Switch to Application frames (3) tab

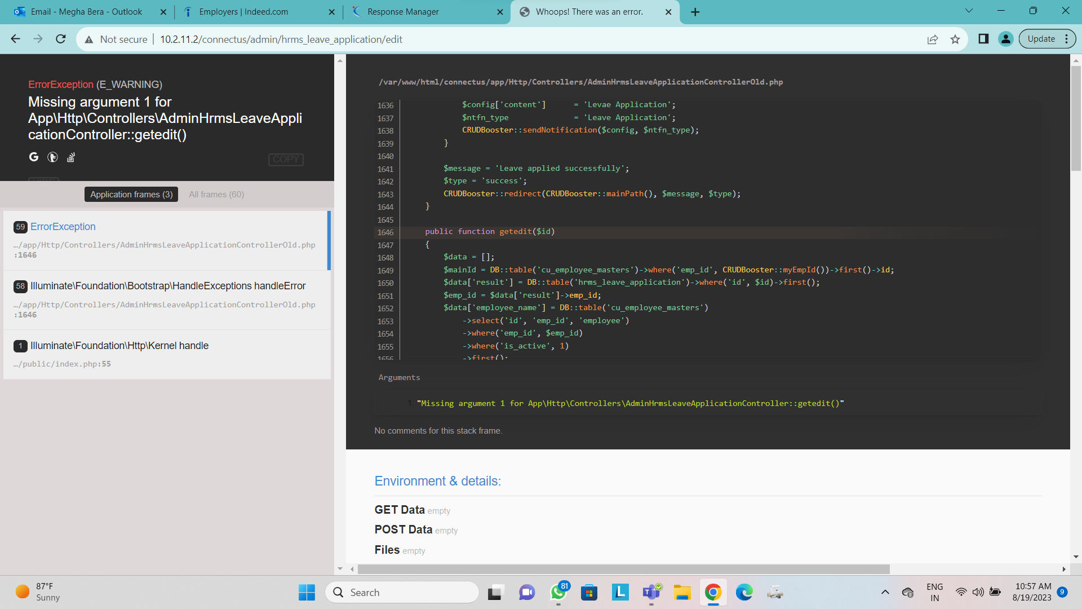pyautogui.click(x=131, y=194)
